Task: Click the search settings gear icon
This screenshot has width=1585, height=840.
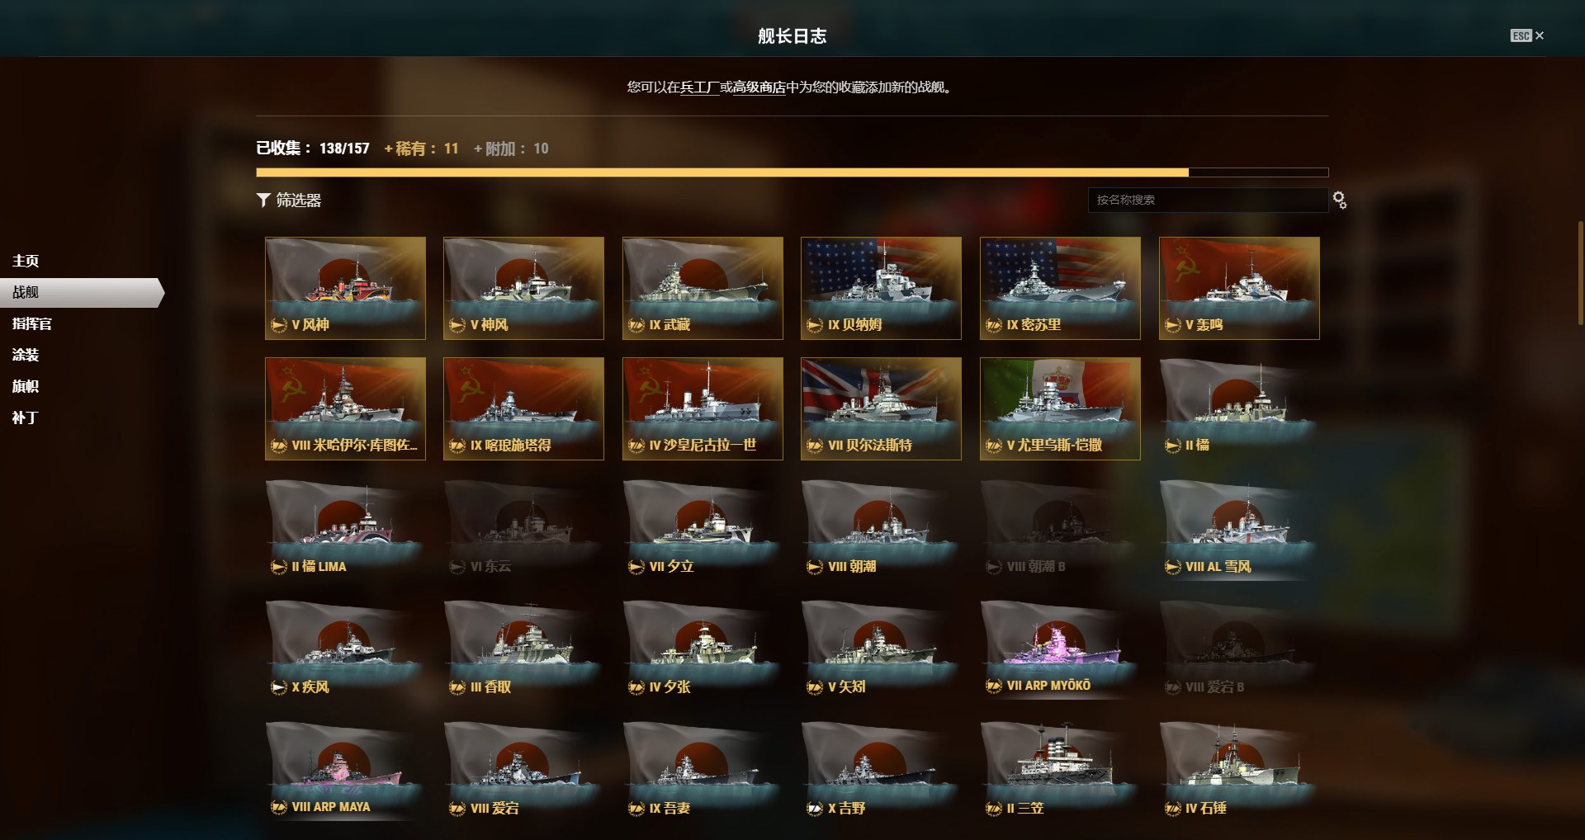Action: (x=1340, y=200)
